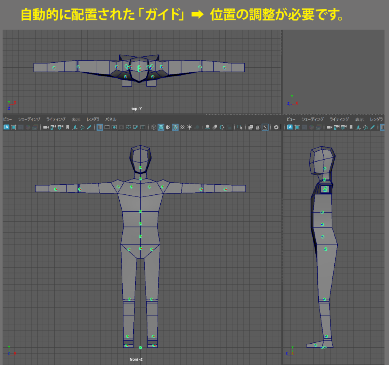
Task: Click Lock Camera icon in front view toolbar
Action: point(53,127)
